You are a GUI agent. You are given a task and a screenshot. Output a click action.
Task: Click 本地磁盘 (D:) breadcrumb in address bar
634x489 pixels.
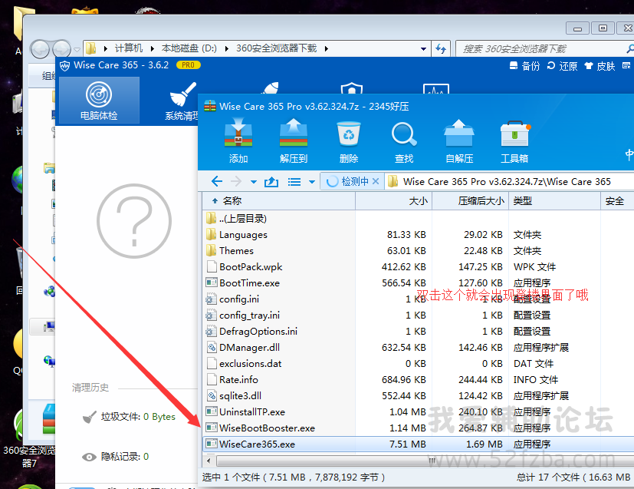(189, 48)
